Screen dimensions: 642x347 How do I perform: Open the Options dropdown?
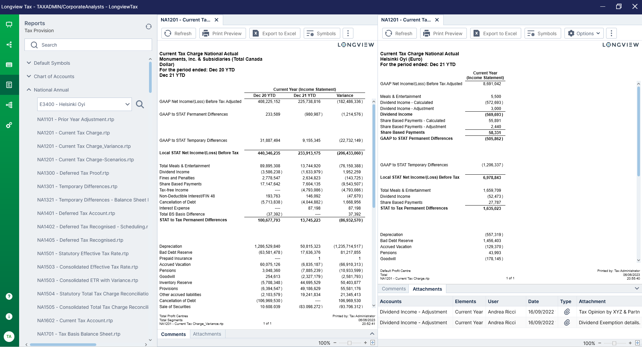pos(584,33)
